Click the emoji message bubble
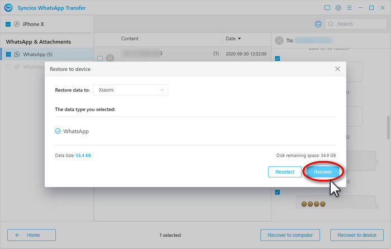Viewport: 391px width, 249px height. coord(336,202)
